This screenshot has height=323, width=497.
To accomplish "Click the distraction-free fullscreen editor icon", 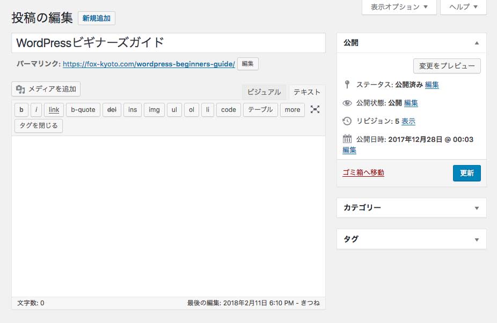I will tap(315, 109).
